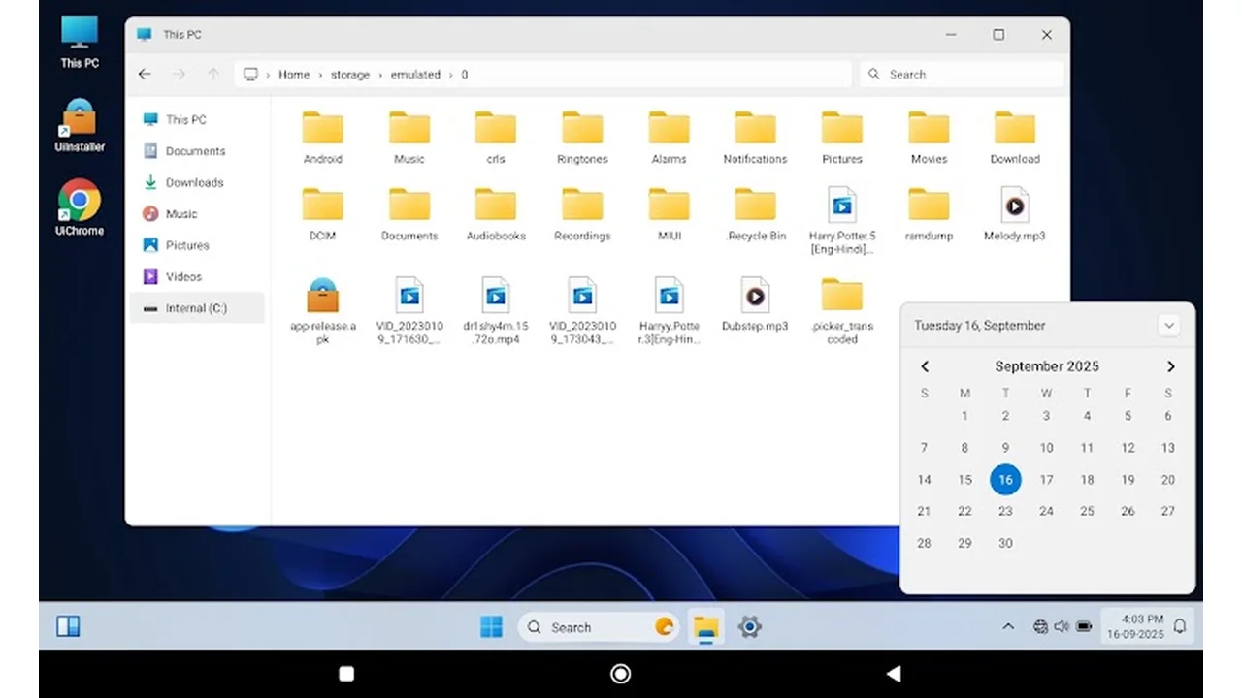Select This PC in sidebar

(x=197, y=119)
